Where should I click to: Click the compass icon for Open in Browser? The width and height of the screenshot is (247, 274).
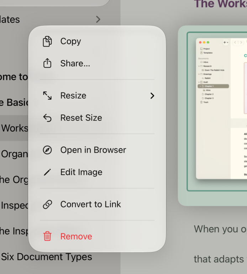click(47, 150)
